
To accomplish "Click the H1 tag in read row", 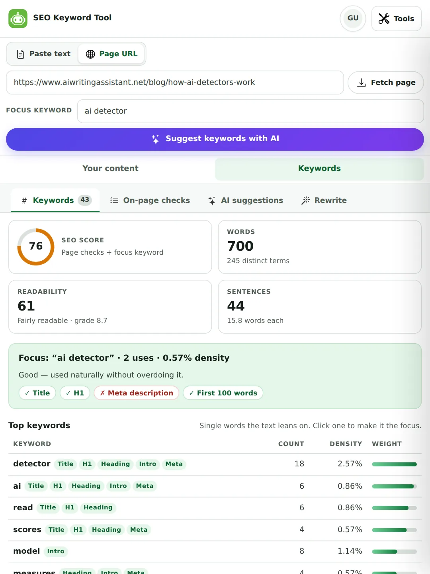I will [x=70, y=507].
